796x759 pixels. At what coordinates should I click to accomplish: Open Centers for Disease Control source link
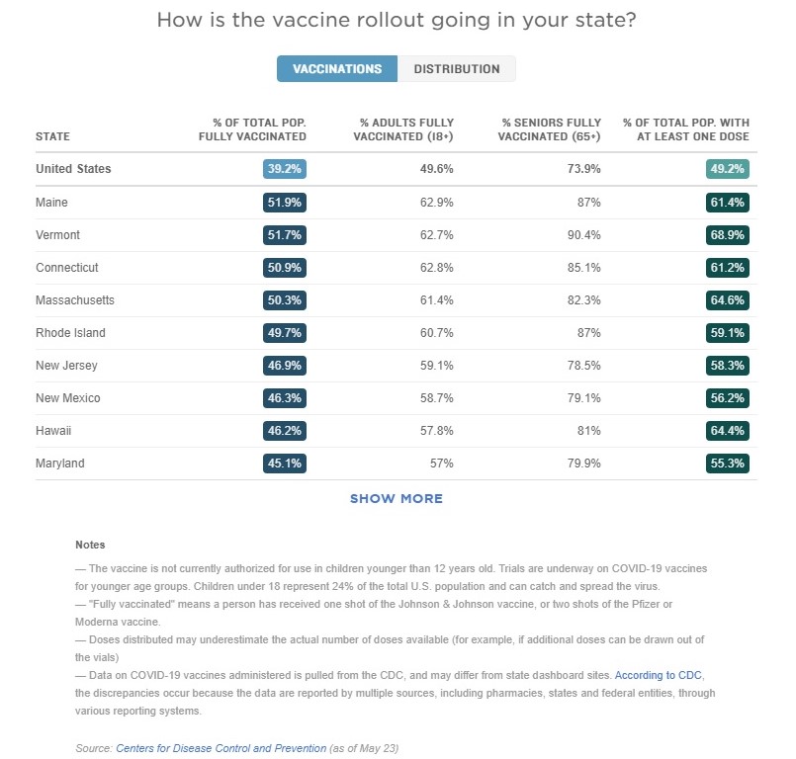221,748
